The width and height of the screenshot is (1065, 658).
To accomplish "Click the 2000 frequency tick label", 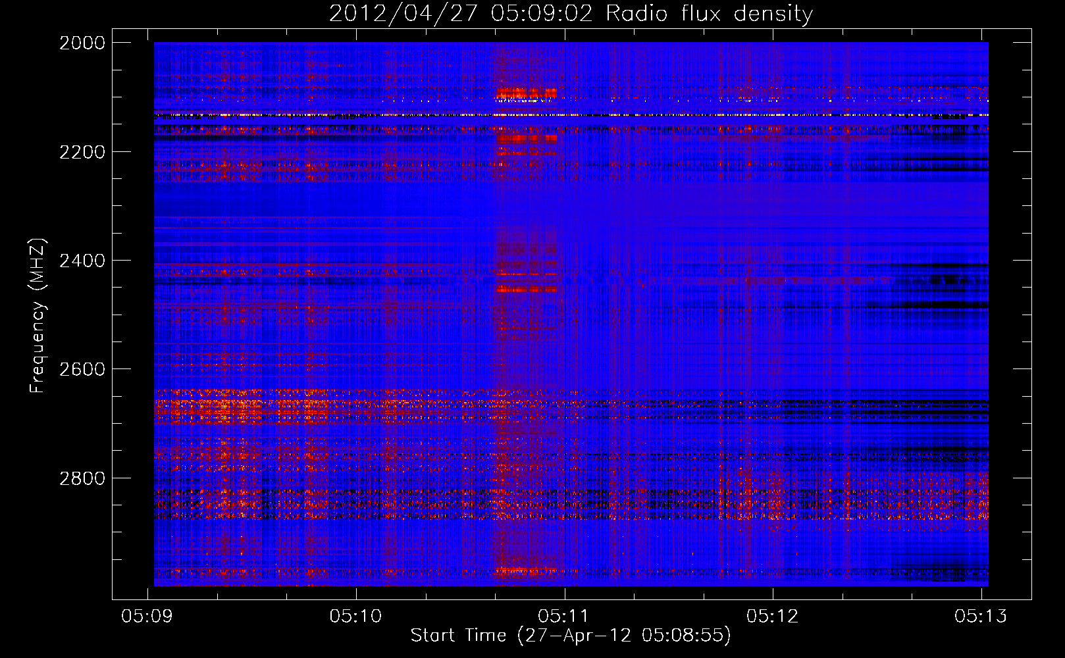I will coord(82,43).
